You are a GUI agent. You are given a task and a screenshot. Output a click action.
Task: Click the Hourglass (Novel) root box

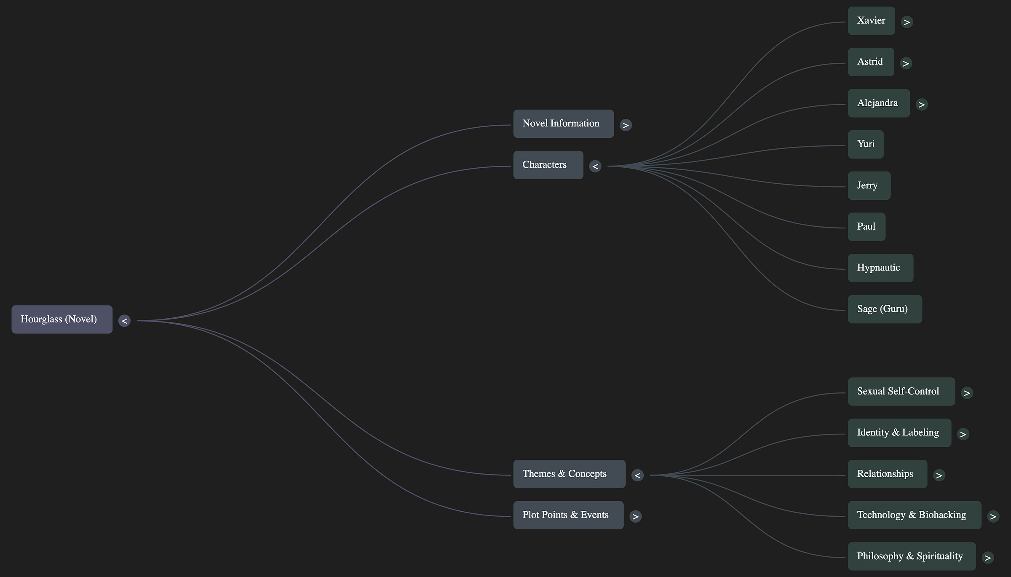tap(62, 319)
